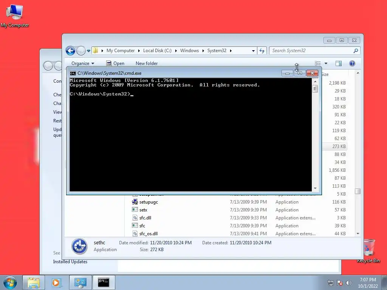Expand the arrow after Windows breadcrumb
The height and width of the screenshot is (290, 387).
pos(203,51)
